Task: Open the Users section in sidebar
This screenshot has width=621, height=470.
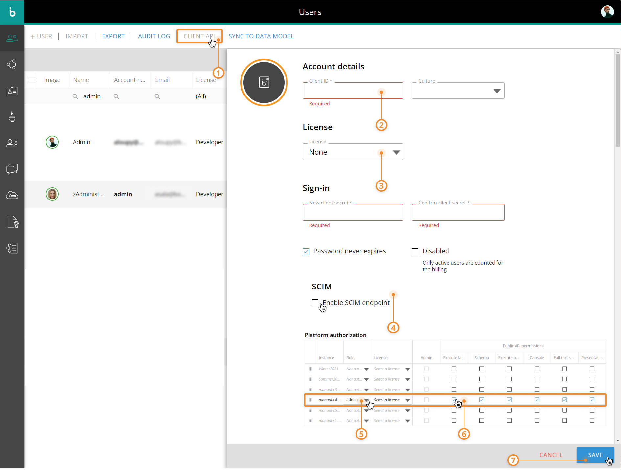Action: click(12, 38)
